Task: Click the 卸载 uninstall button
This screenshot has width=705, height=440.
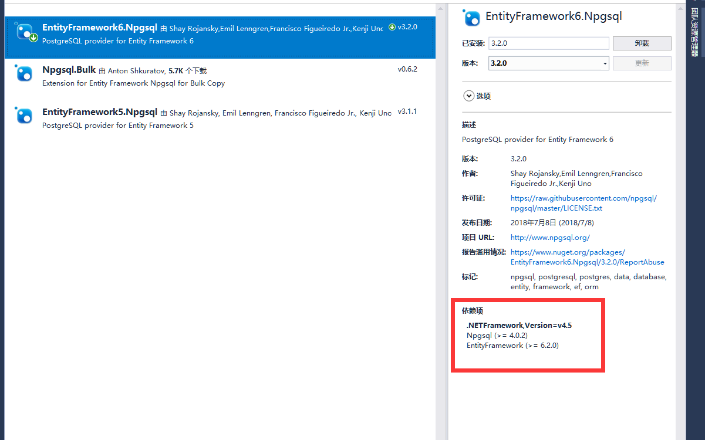Action: pos(642,43)
